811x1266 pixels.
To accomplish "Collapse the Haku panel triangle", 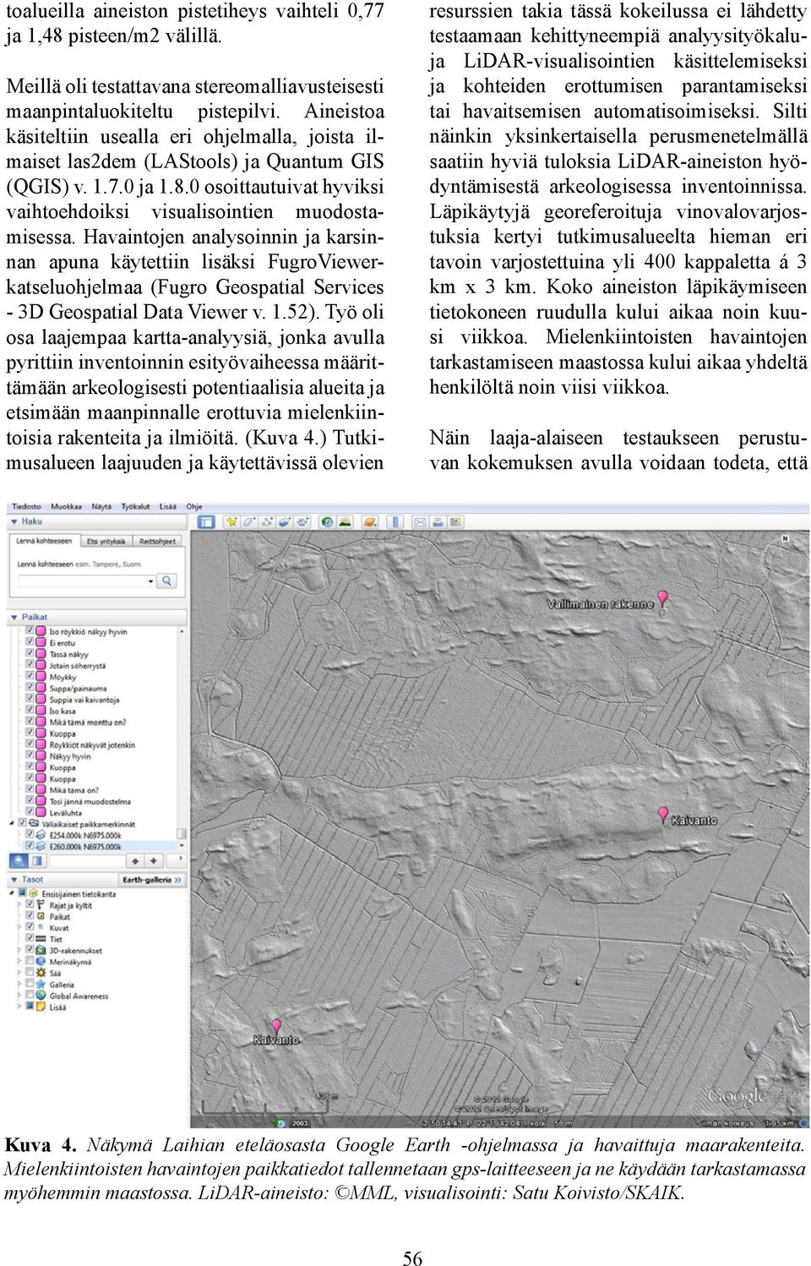I will [x=14, y=521].
